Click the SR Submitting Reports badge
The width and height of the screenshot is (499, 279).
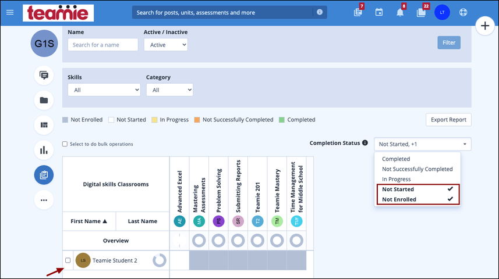(238, 221)
